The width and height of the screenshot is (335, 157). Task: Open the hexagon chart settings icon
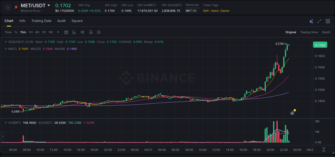(99, 32)
